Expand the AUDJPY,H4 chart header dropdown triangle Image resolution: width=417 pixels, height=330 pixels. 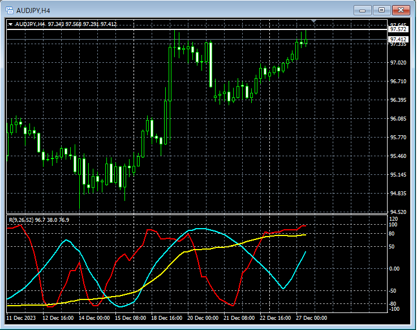click(10, 24)
